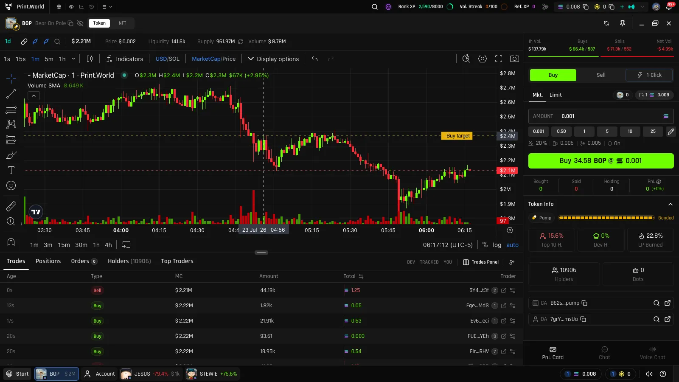This screenshot has width=679, height=382.
Task: Collapse the indicator legend arrow
Action: click(34, 95)
